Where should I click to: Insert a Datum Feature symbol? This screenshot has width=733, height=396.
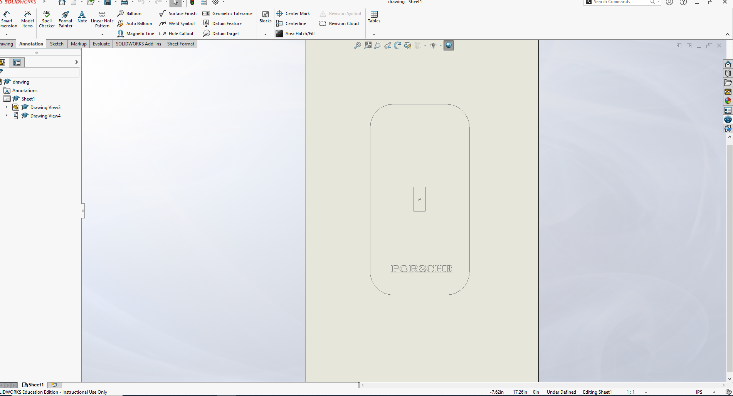click(x=222, y=23)
